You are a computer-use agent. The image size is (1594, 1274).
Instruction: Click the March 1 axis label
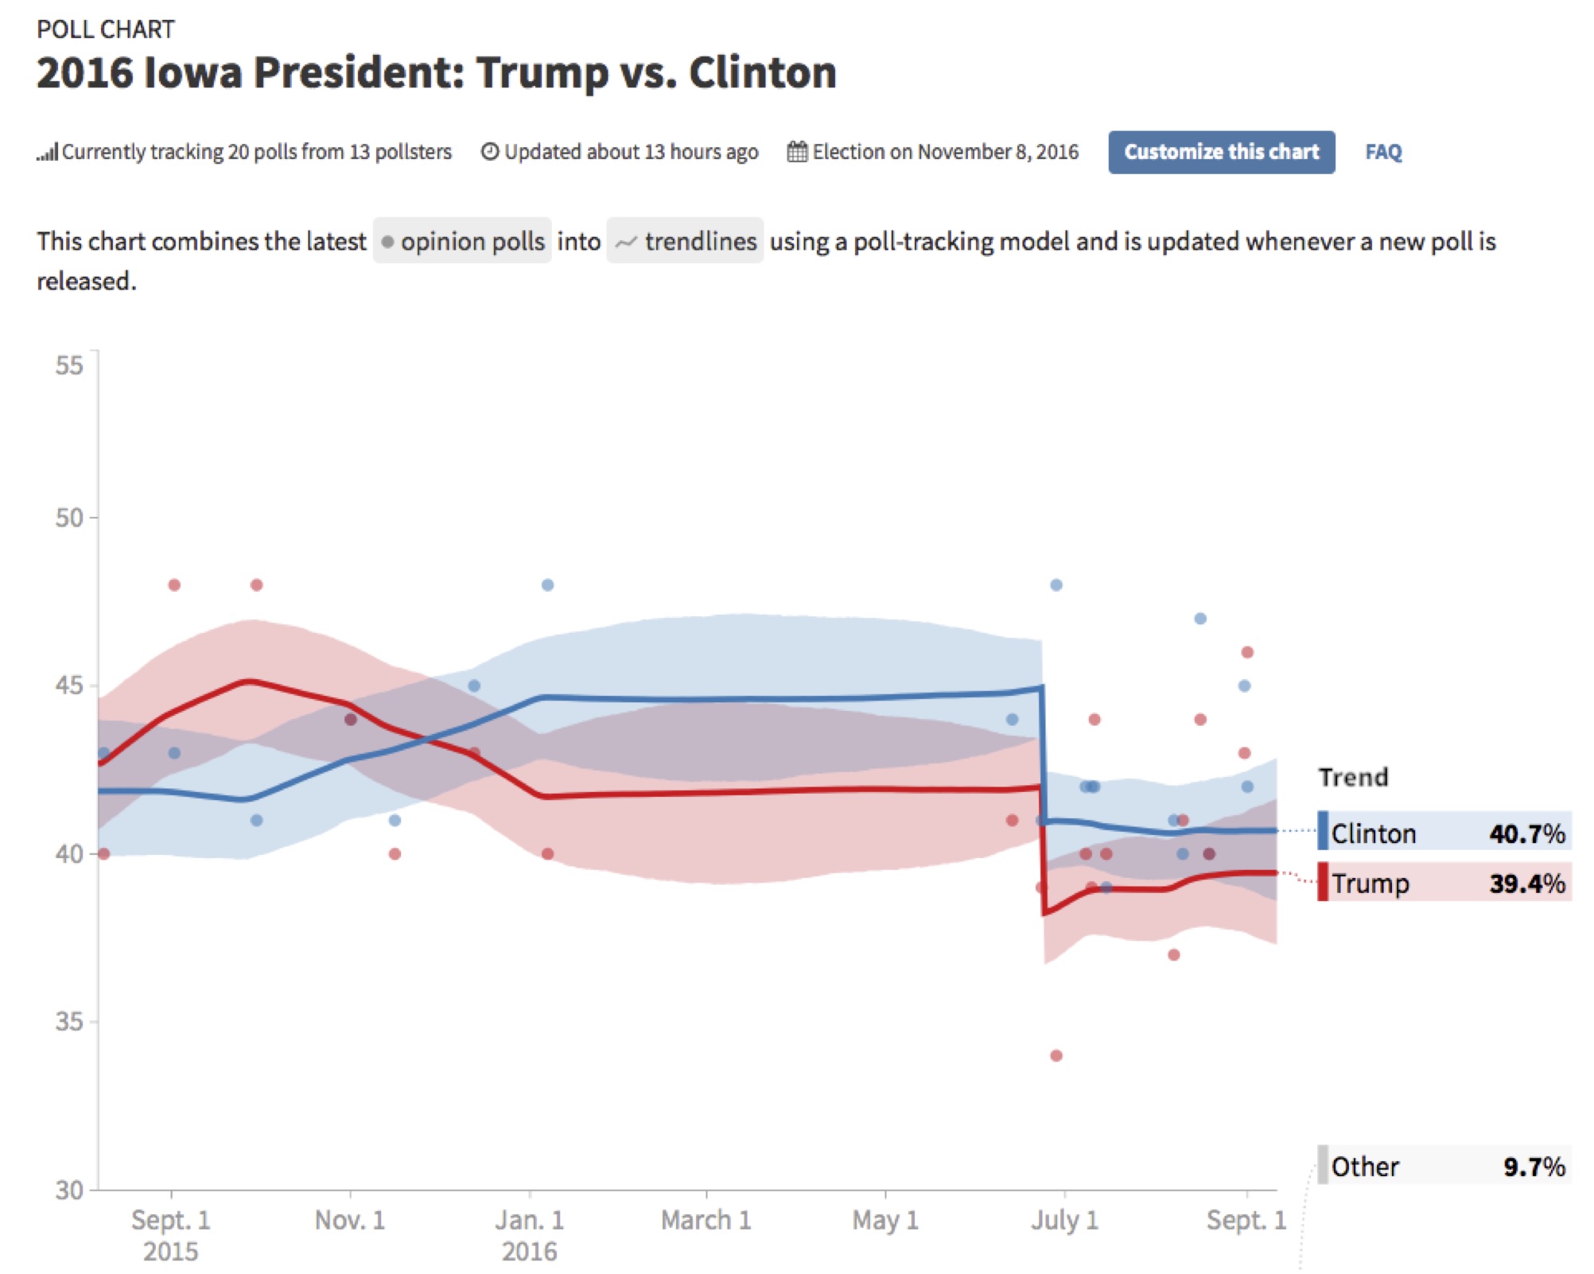[706, 1219]
